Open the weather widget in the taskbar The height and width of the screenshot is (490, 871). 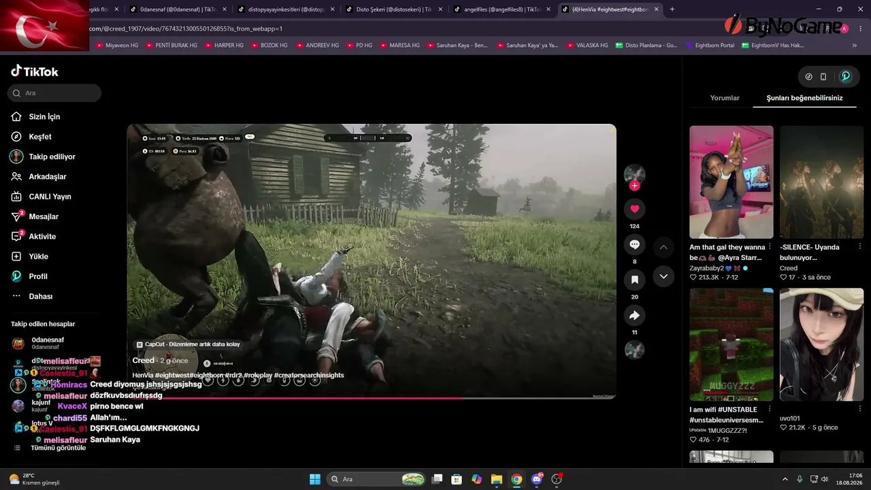point(34,479)
